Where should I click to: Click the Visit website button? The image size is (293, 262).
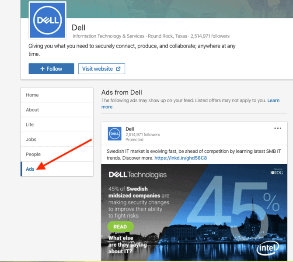[101, 69]
